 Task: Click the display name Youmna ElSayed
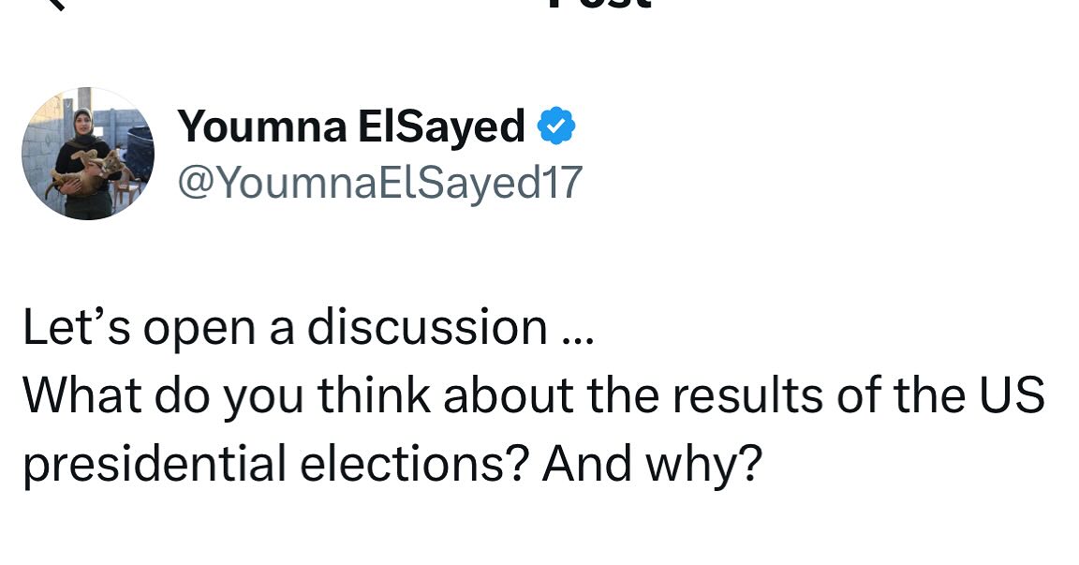(x=351, y=126)
